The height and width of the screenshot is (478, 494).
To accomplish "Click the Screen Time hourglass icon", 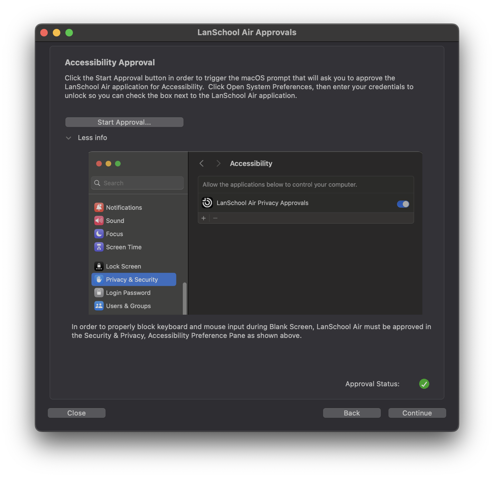I will tap(99, 247).
